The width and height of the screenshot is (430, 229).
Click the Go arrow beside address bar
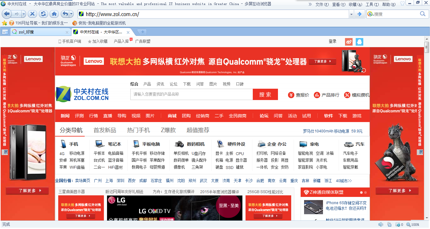(359, 14)
